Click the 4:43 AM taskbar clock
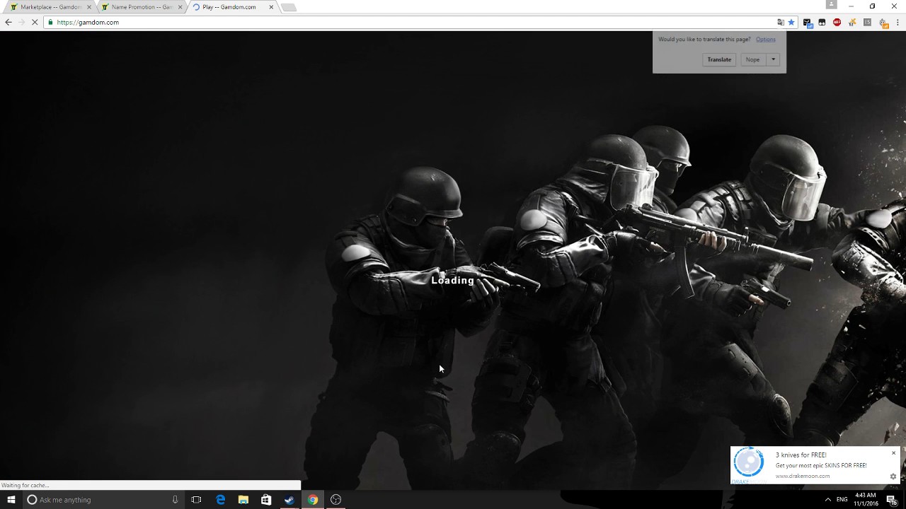 click(866, 500)
